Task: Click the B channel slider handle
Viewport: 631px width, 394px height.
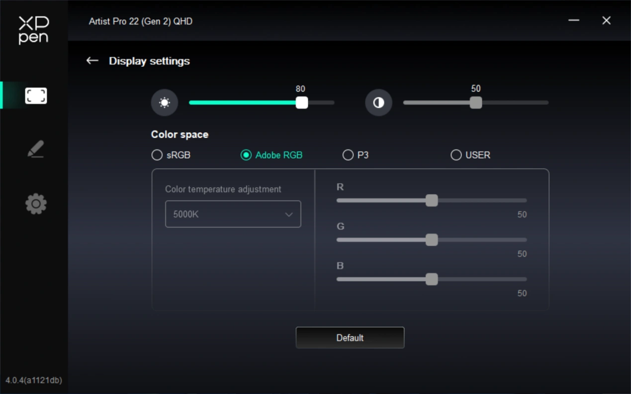Action: [432, 279]
